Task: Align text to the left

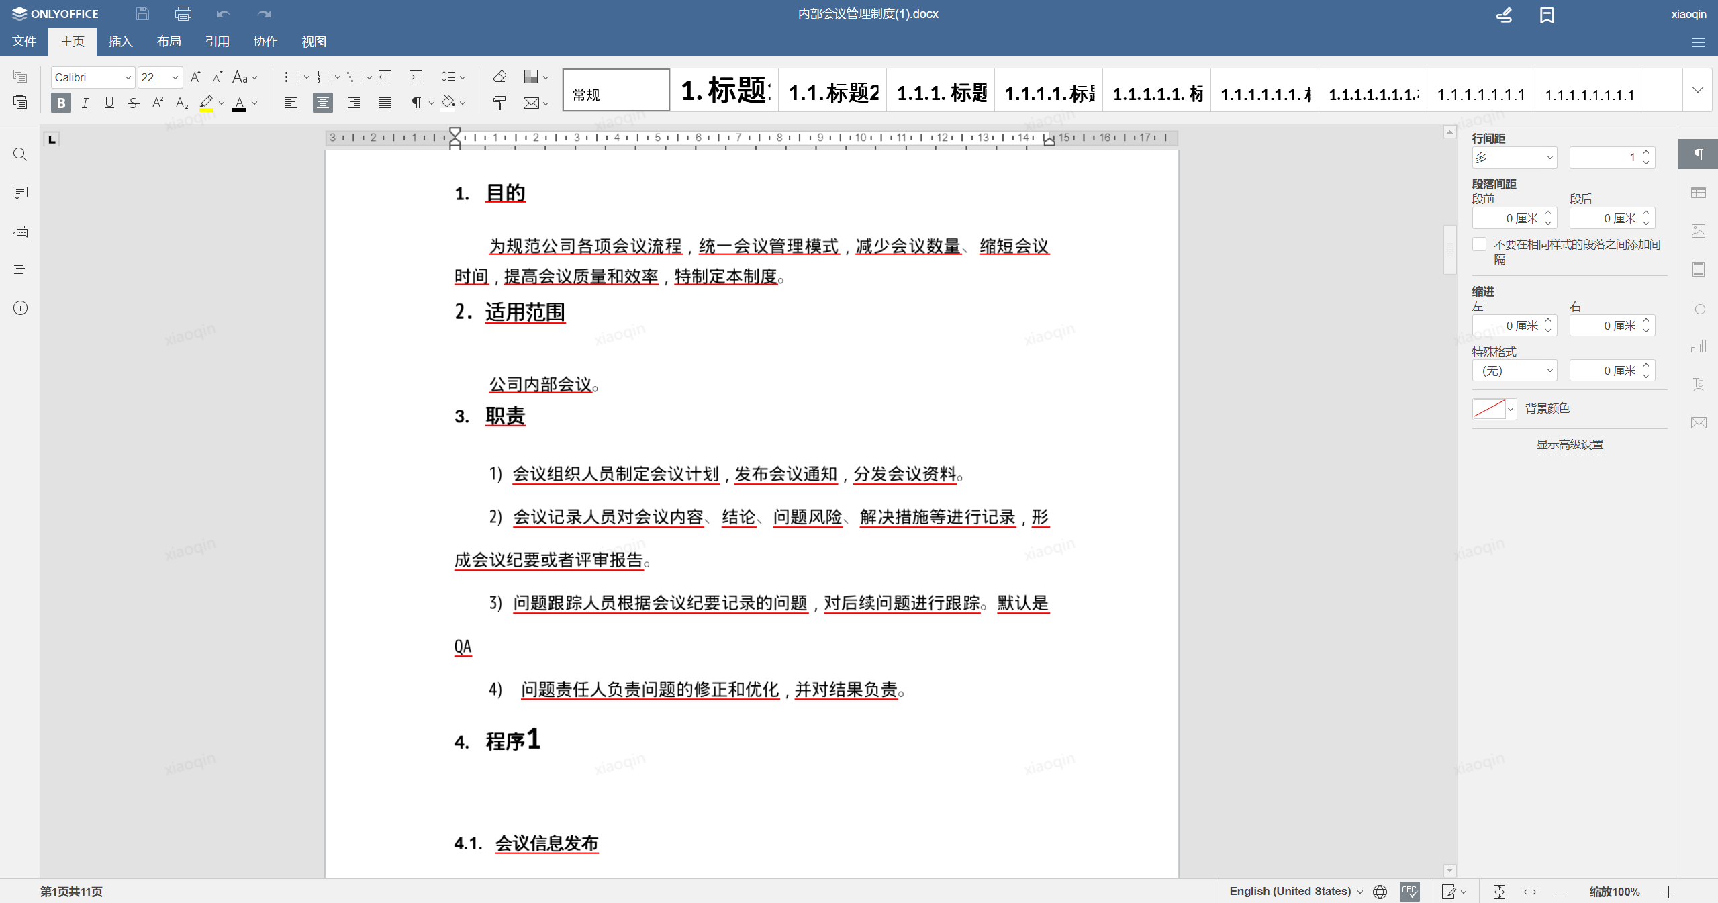Action: click(x=291, y=103)
